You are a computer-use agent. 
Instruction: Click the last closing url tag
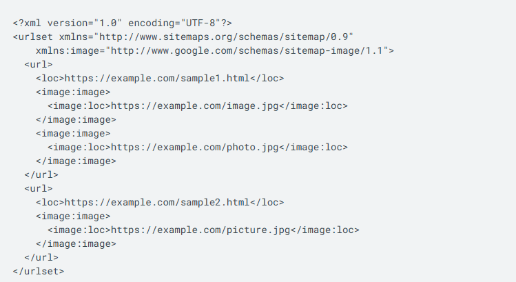click(x=41, y=257)
